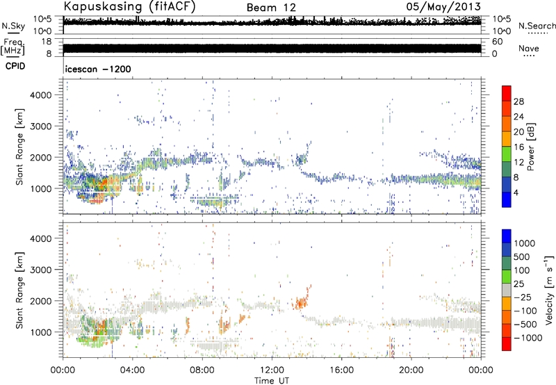This screenshot has width=556, height=385.
Task: Click the black frequency band in the Freq panel
Action: pyautogui.click(x=272, y=49)
